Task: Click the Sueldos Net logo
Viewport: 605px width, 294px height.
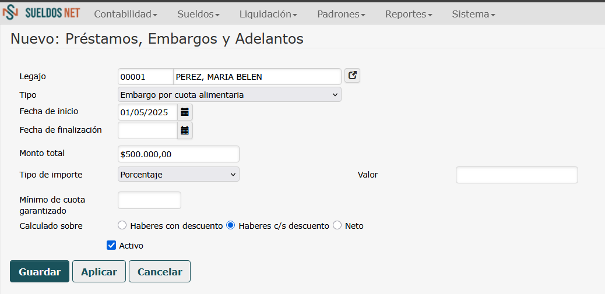Action: tap(41, 13)
